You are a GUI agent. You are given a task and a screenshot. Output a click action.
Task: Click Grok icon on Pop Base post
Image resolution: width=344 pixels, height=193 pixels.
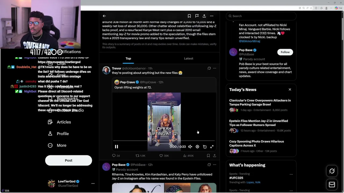(x=209, y=165)
